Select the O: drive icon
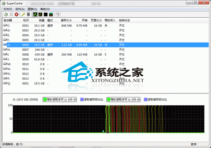The image size is (211, 148). pyautogui.click(x=5, y=74)
